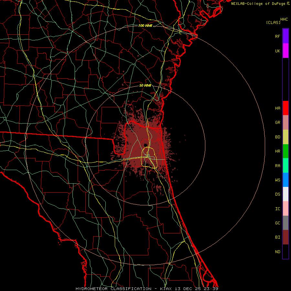Click the UK legend label

click(x=277, y=51)
